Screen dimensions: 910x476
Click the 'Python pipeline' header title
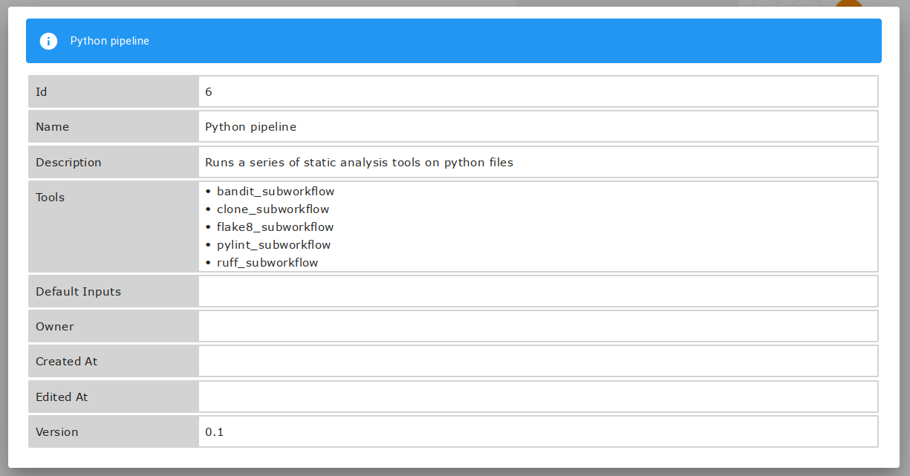pos(110,41)
